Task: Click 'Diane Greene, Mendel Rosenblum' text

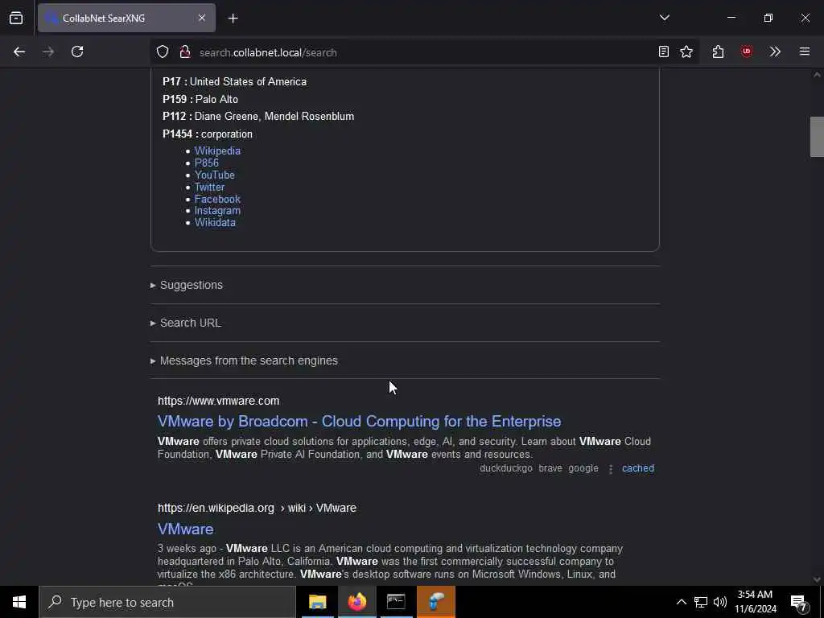Action: [274, 117]
